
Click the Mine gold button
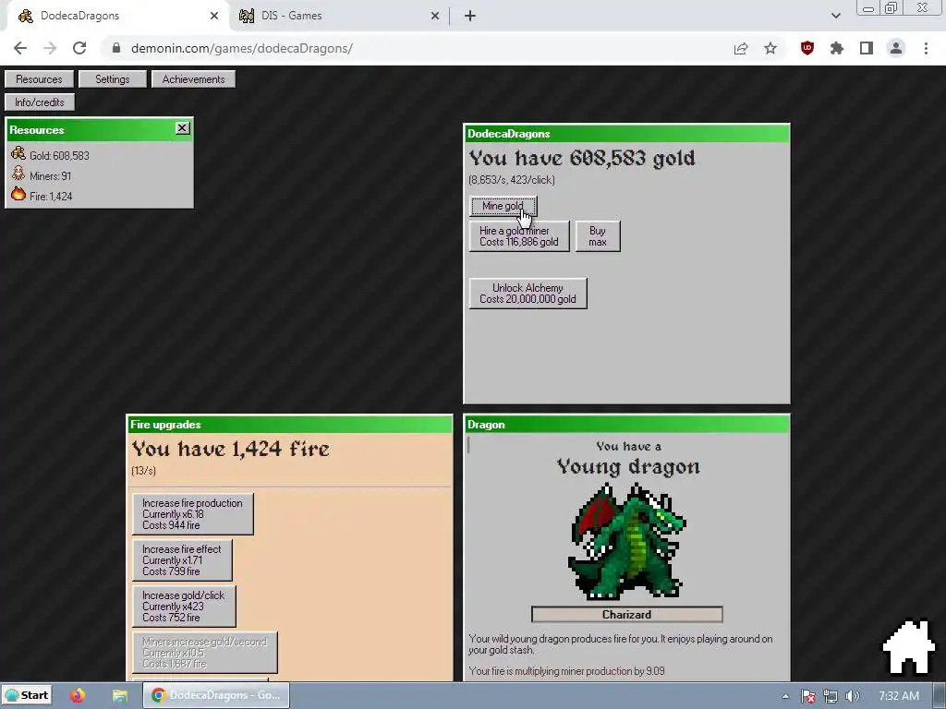pos(503,206)
